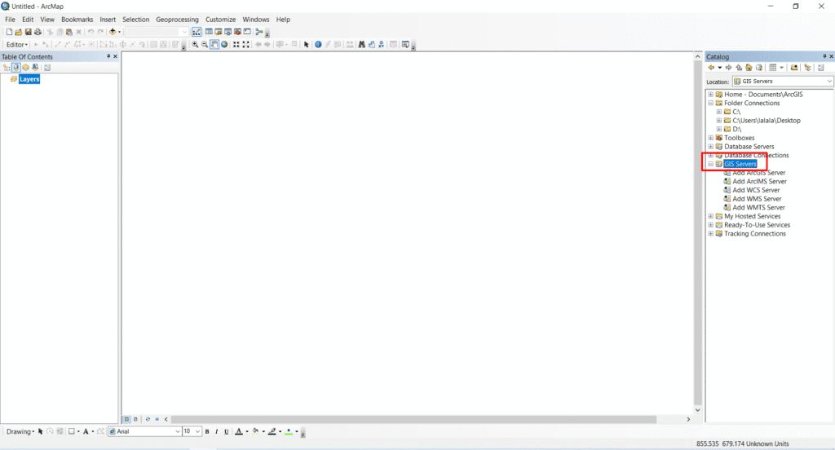Expand My Hosted Services node
835x450 pixels.
point(710,216)
